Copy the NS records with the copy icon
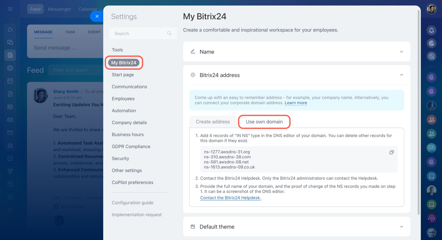442x240 pixels. [x=392, y=152]
